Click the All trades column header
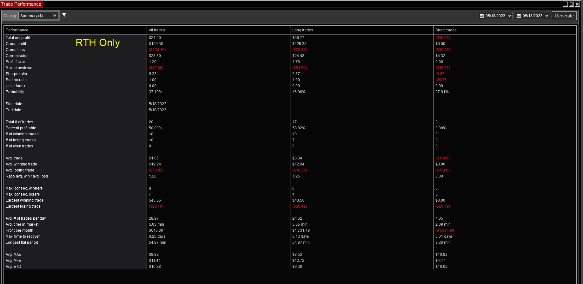 pos(218,30)
